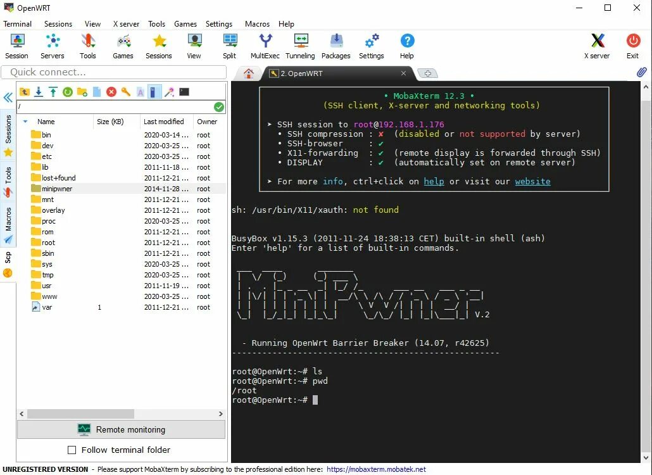This screenshot has height=475, width=652.
Task: Click the Remote monitoring button
Action: coord(121,429)
